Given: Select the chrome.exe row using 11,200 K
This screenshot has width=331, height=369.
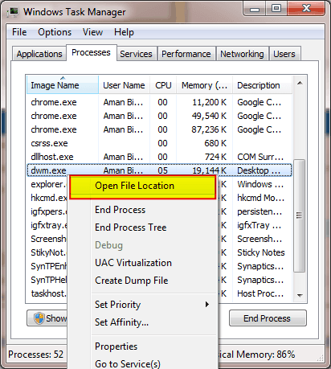Looking at the screenshot, I should pos(159,102).
